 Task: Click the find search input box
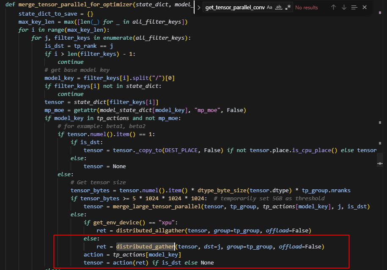click(232, 8)
